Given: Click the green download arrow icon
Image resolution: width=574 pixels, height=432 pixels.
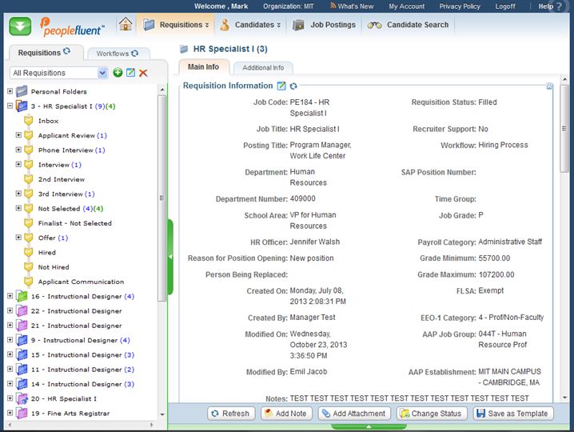Looking at the screenshot, I should (x=22, y=26).
